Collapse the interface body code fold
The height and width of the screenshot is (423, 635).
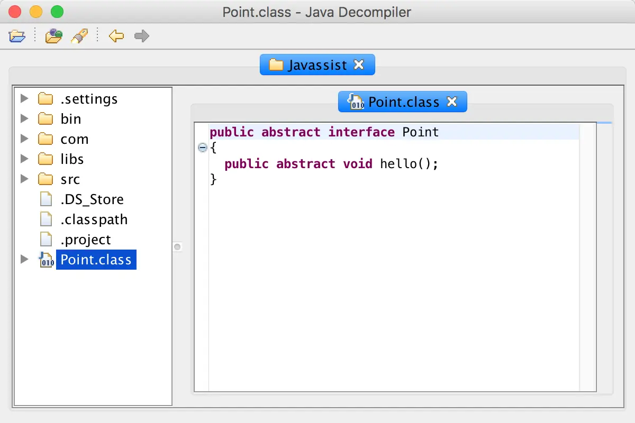[202, 148]
